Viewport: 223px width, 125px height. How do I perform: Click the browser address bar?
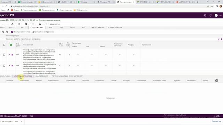point(108,6)
